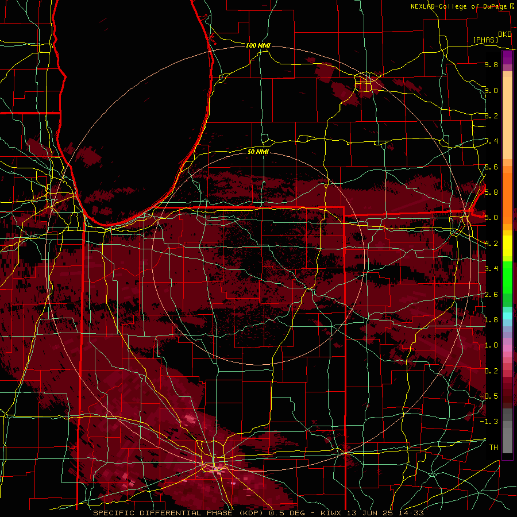Click the 100 NMI range ring label

pos(258,45)
